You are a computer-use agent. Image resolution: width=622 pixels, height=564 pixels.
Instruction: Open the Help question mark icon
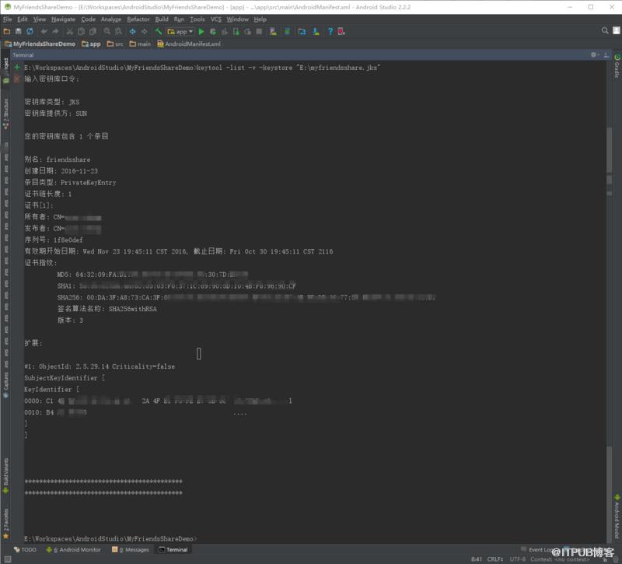pyautogui.click(x=330, y=31)
